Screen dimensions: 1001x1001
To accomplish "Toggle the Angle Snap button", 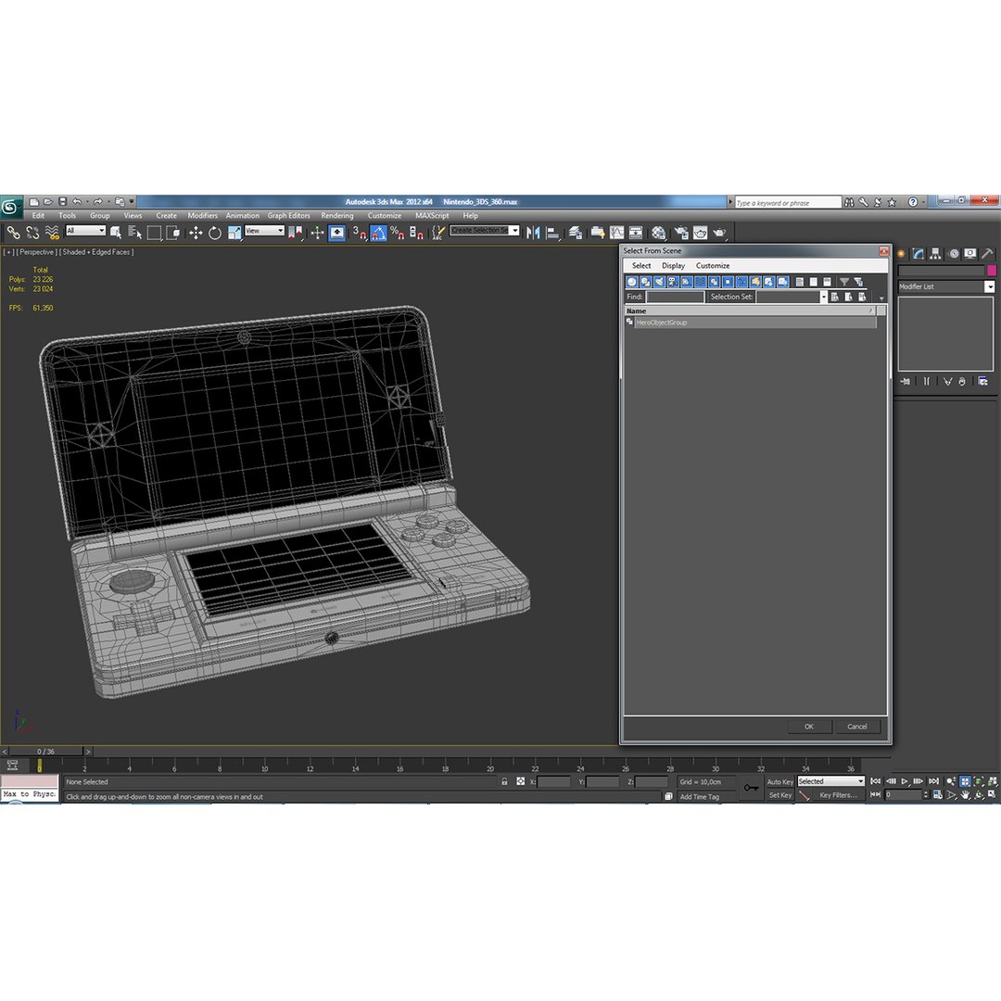I will 378,233.
